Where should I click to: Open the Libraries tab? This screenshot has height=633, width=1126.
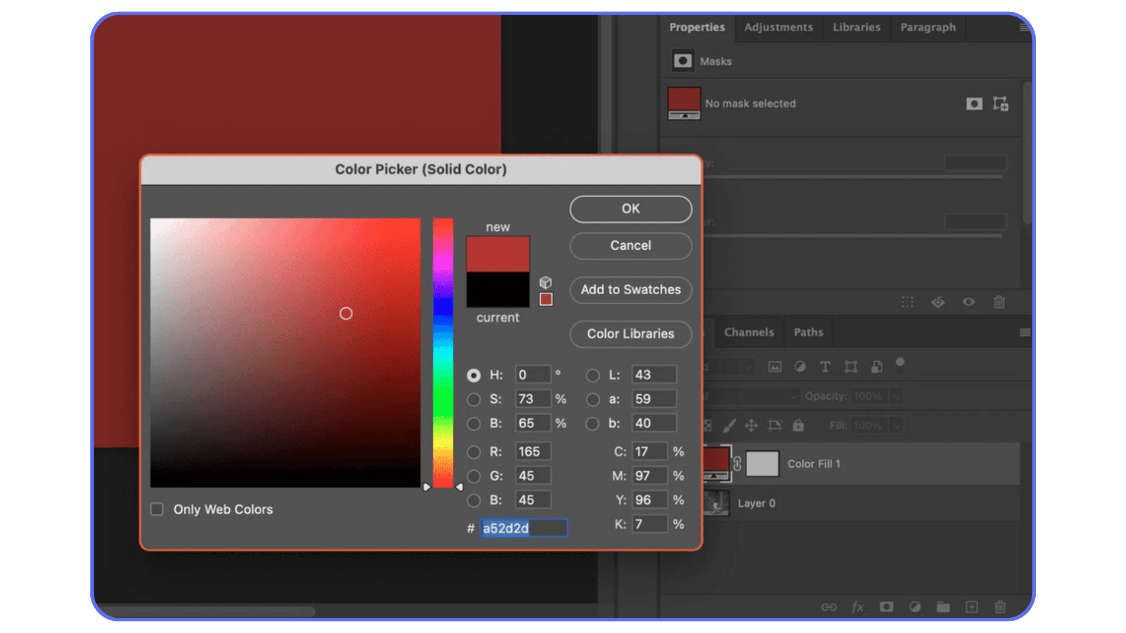click(856, 27)
